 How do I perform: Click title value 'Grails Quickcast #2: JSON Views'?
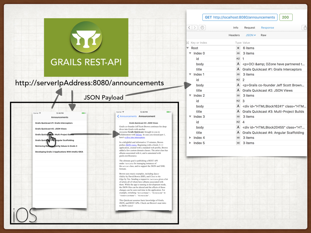point(267,90)
